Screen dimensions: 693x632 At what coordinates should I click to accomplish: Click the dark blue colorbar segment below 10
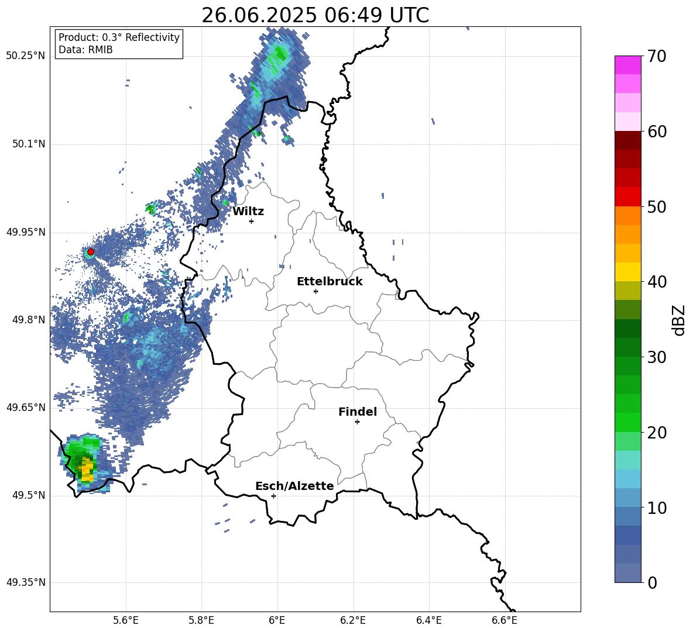pos(627,535)
